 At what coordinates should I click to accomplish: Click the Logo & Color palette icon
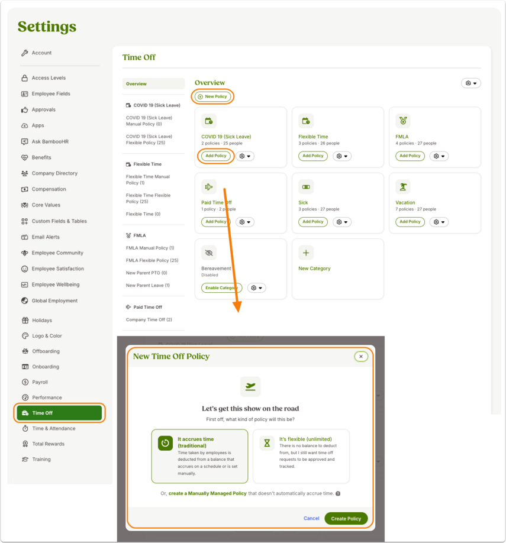click(25, 336)
